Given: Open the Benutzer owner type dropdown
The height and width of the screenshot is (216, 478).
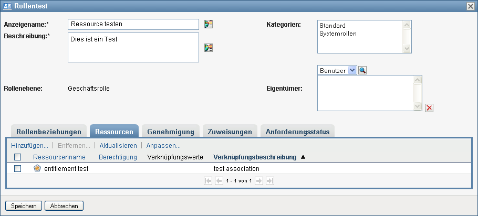Looking at the screenshot, I should tap(352, 70).
